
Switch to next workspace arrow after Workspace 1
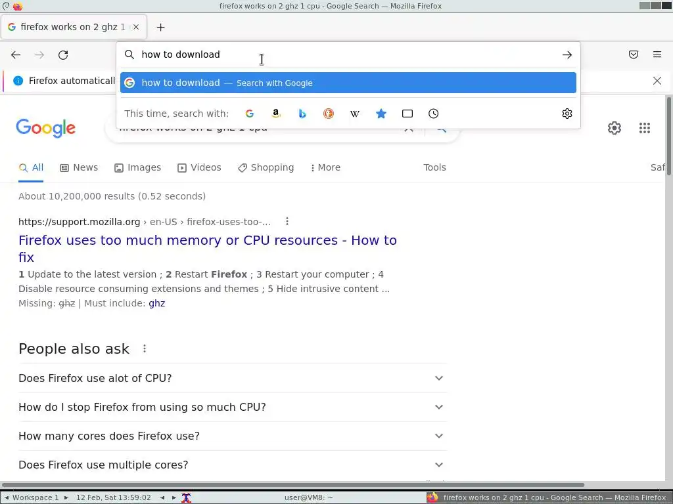pos(66,497)
